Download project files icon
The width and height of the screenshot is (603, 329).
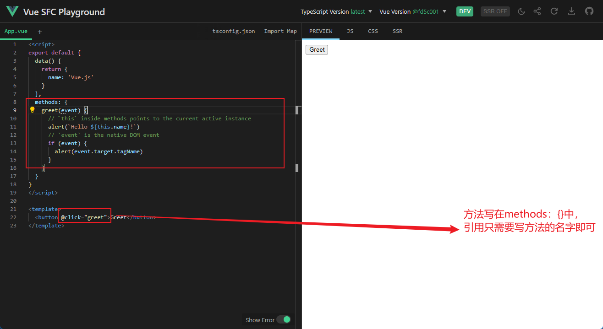click(571, 11)
